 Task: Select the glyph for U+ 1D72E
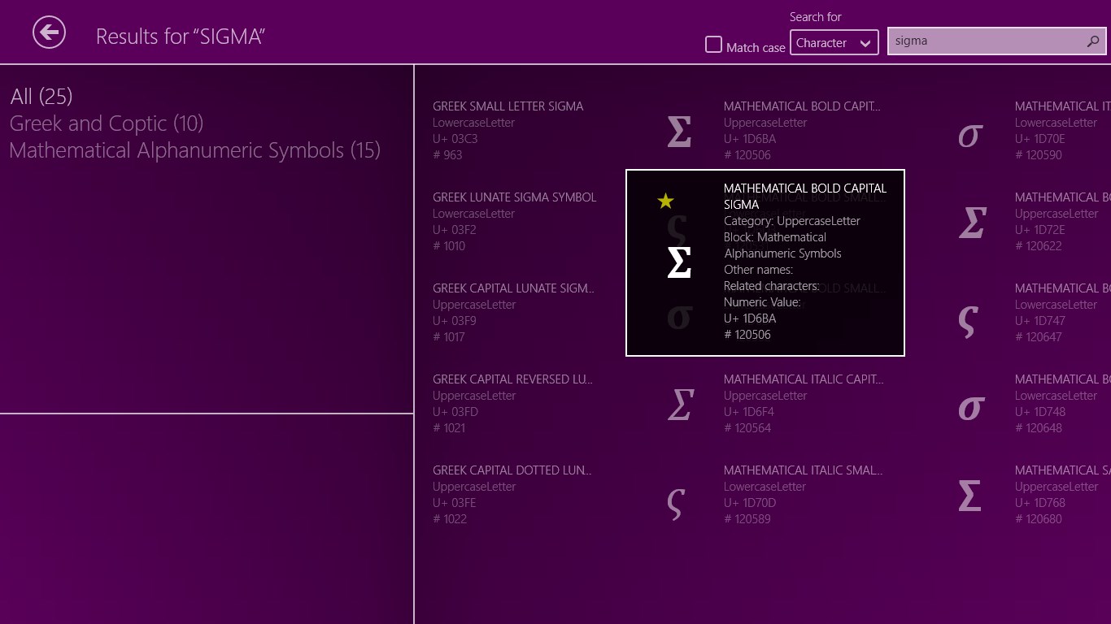coord(972,222)
